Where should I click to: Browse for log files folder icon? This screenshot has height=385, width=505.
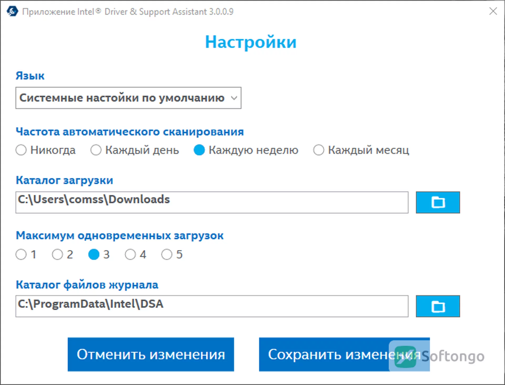tap(438, 306)
